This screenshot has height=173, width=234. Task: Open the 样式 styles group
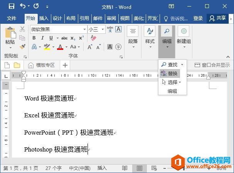150,37
